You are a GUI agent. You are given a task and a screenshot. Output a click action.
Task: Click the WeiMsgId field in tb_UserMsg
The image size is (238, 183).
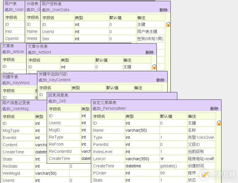pyautogui.click(x=12, y=173)
